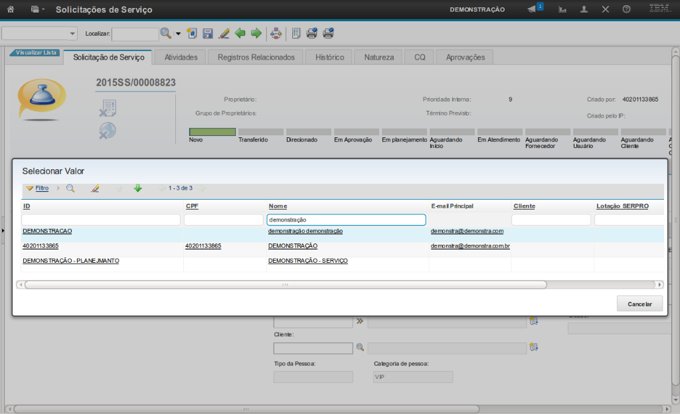The image size is (680, 414).
Task: Click the green down arrow in dialog toolbar
Action: tap(138, 188)
